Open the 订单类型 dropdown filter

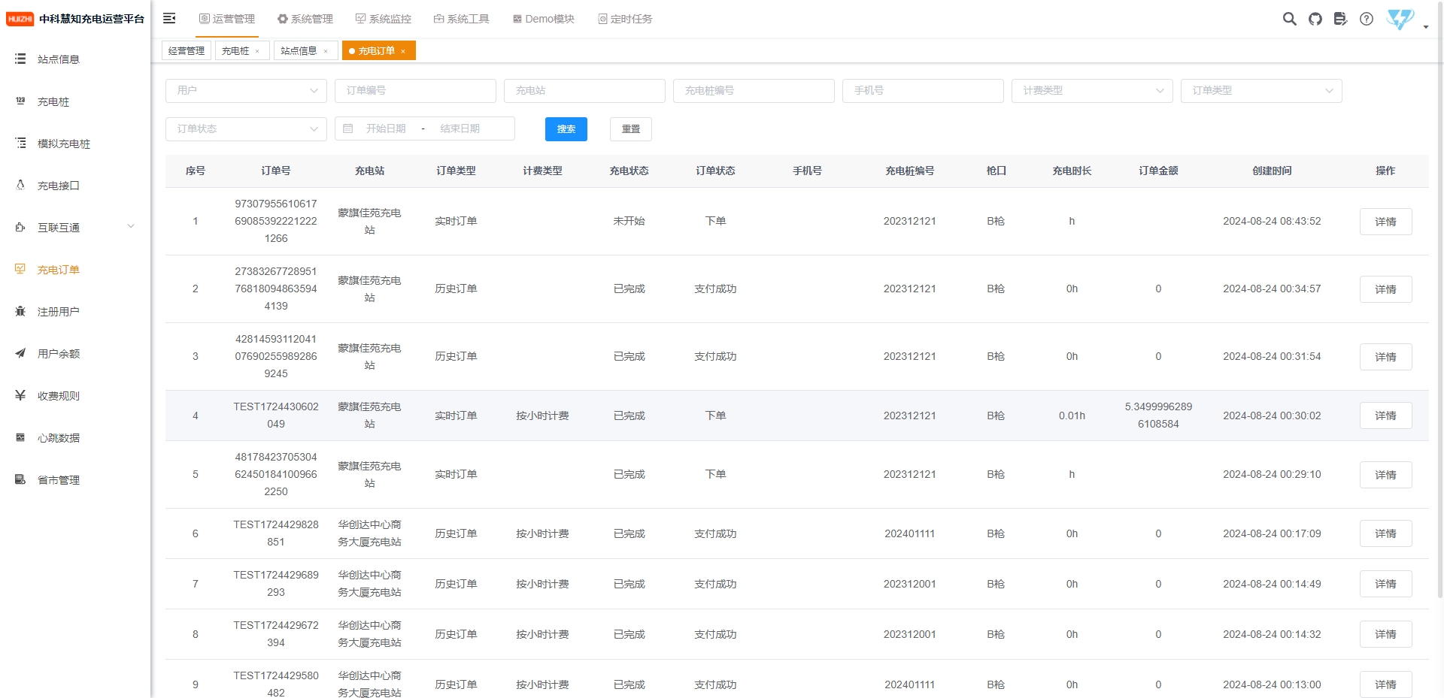[1261, 90]
